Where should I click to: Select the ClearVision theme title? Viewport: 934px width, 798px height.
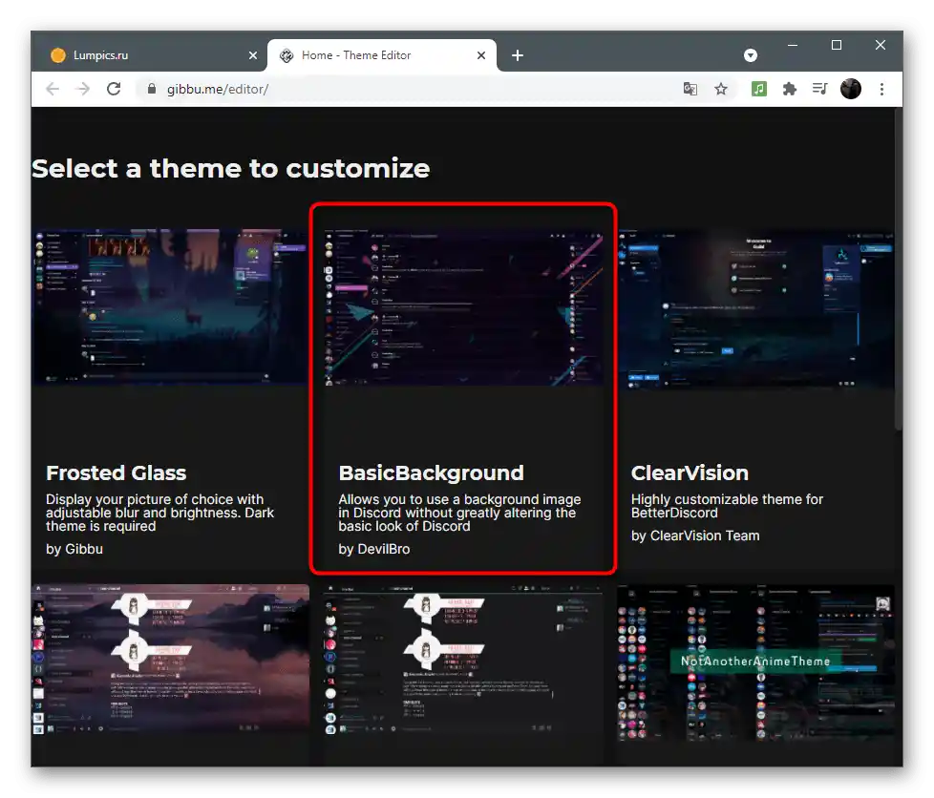(x=690, y=472)
